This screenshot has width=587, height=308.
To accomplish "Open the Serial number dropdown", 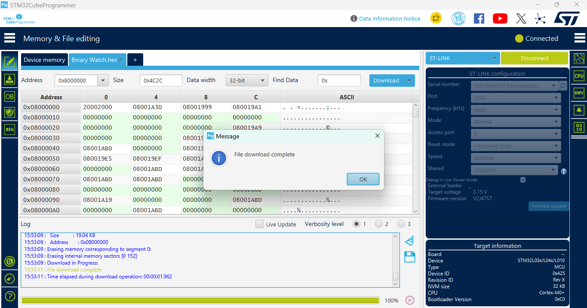I will (x=514, y=85).
